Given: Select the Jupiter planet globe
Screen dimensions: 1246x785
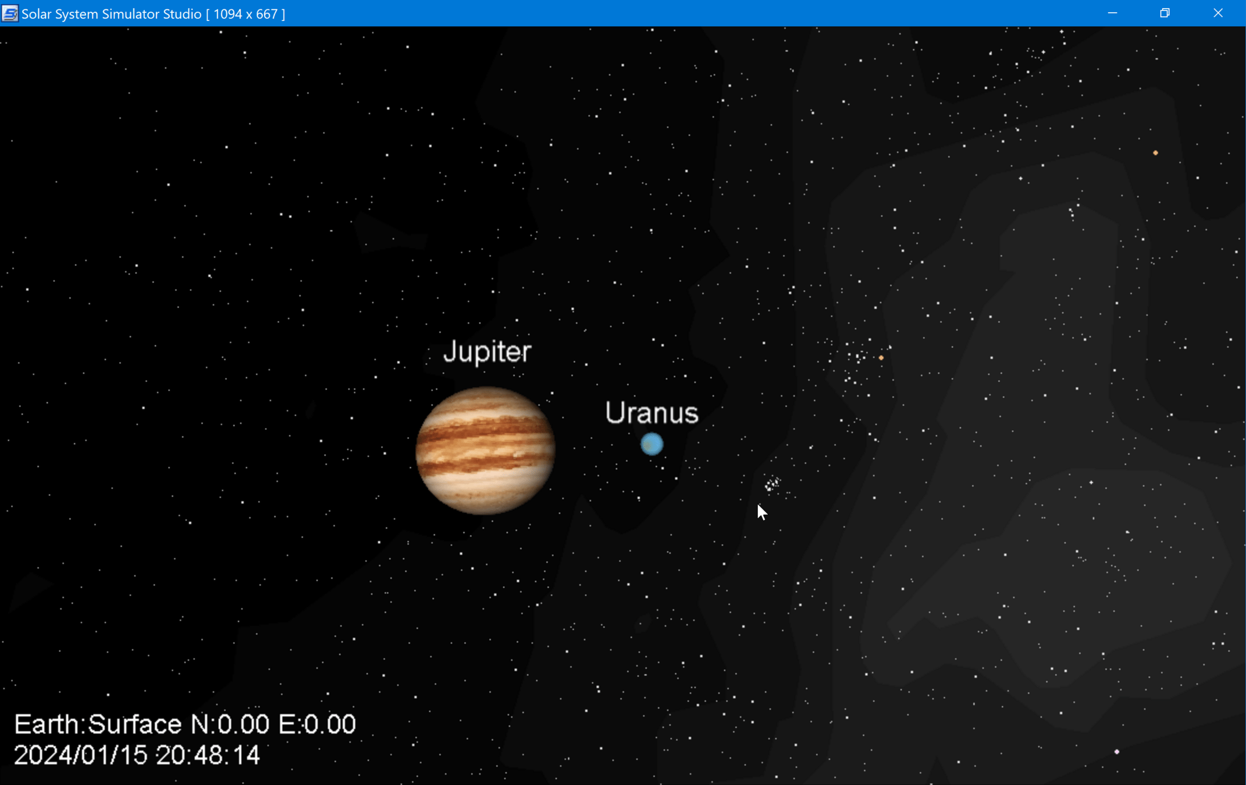Looking at the screenshot, I should tap(485, 451).
